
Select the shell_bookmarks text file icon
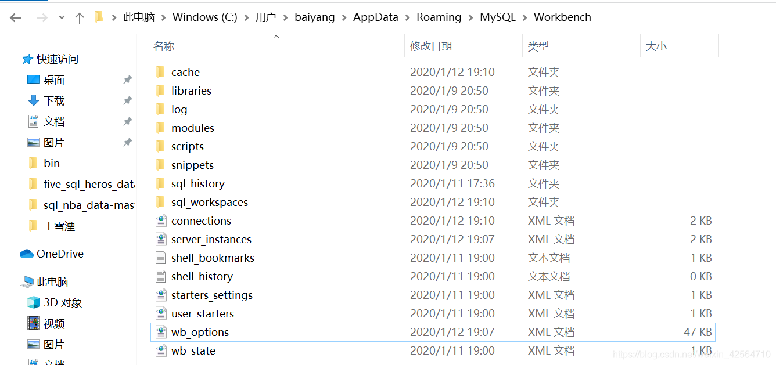click(x=161, y=258)
